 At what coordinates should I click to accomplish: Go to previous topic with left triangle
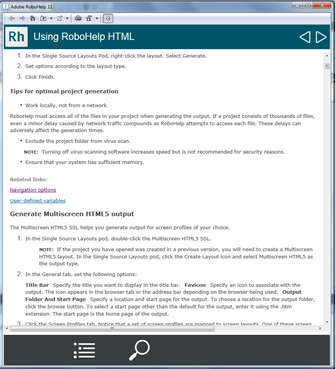305,37
